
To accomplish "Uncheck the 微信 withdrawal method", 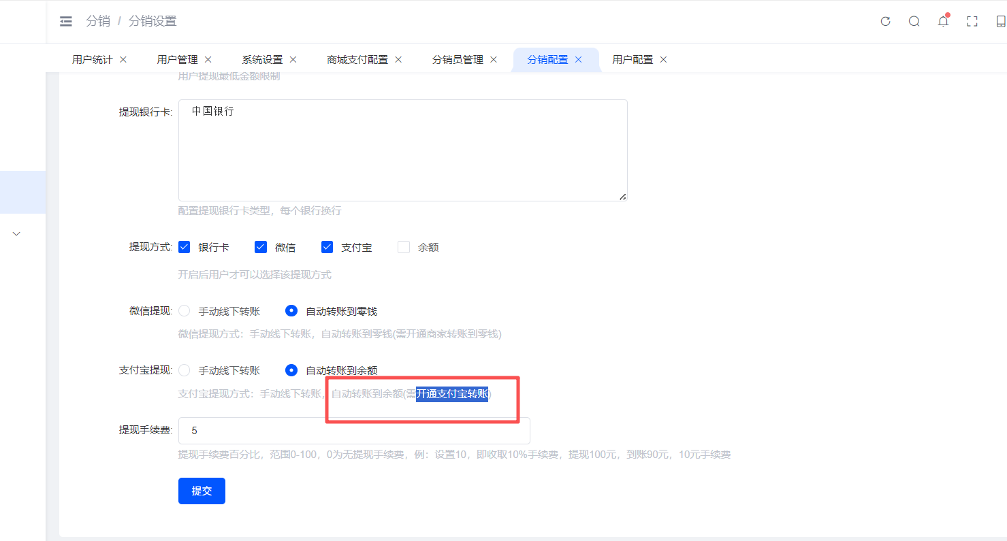I will [x=260, y=247].
